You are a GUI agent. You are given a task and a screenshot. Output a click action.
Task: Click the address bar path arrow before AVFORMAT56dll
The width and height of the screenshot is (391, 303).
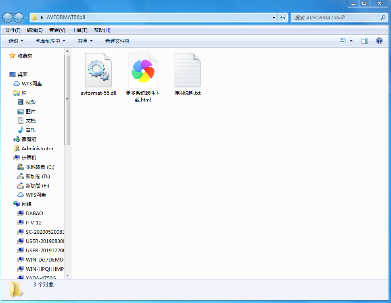pos(42,17)
